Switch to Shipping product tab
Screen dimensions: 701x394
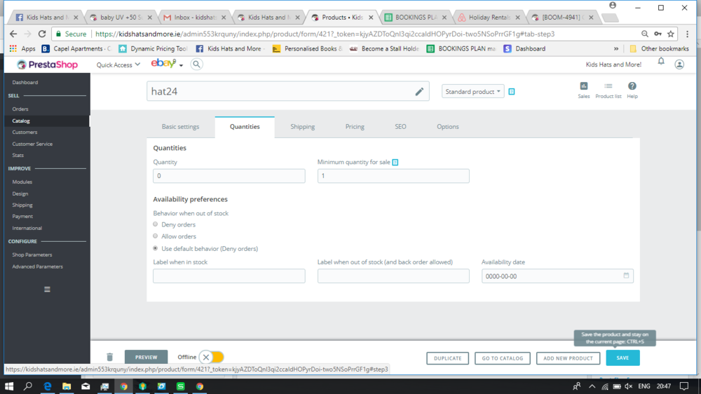click(303, 127)
